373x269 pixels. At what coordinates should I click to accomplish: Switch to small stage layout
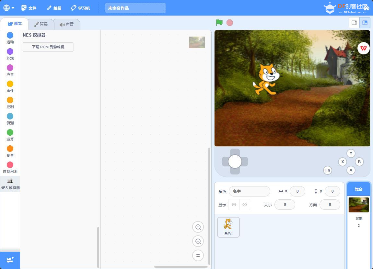(354, 23)
